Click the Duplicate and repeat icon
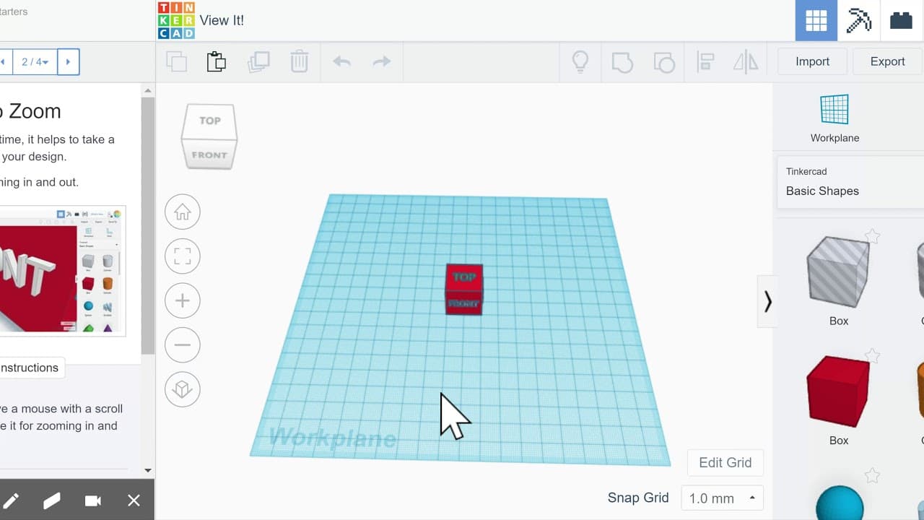 point(258,62)
